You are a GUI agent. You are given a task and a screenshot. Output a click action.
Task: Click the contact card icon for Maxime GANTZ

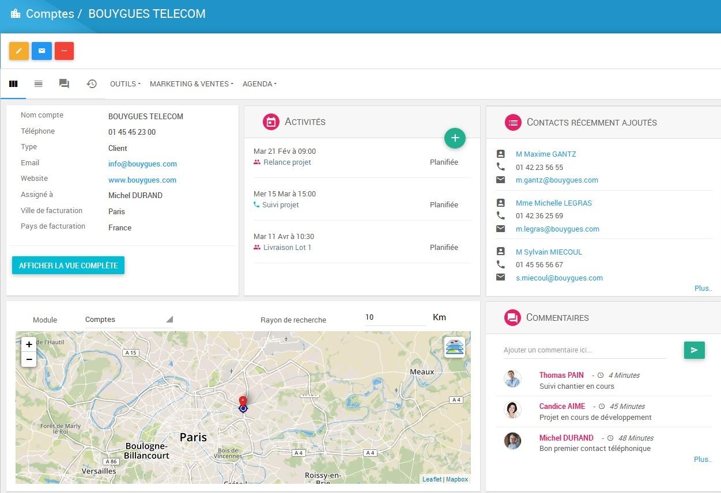tap(501, 154)
